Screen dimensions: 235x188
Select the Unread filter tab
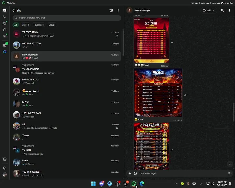25,25
